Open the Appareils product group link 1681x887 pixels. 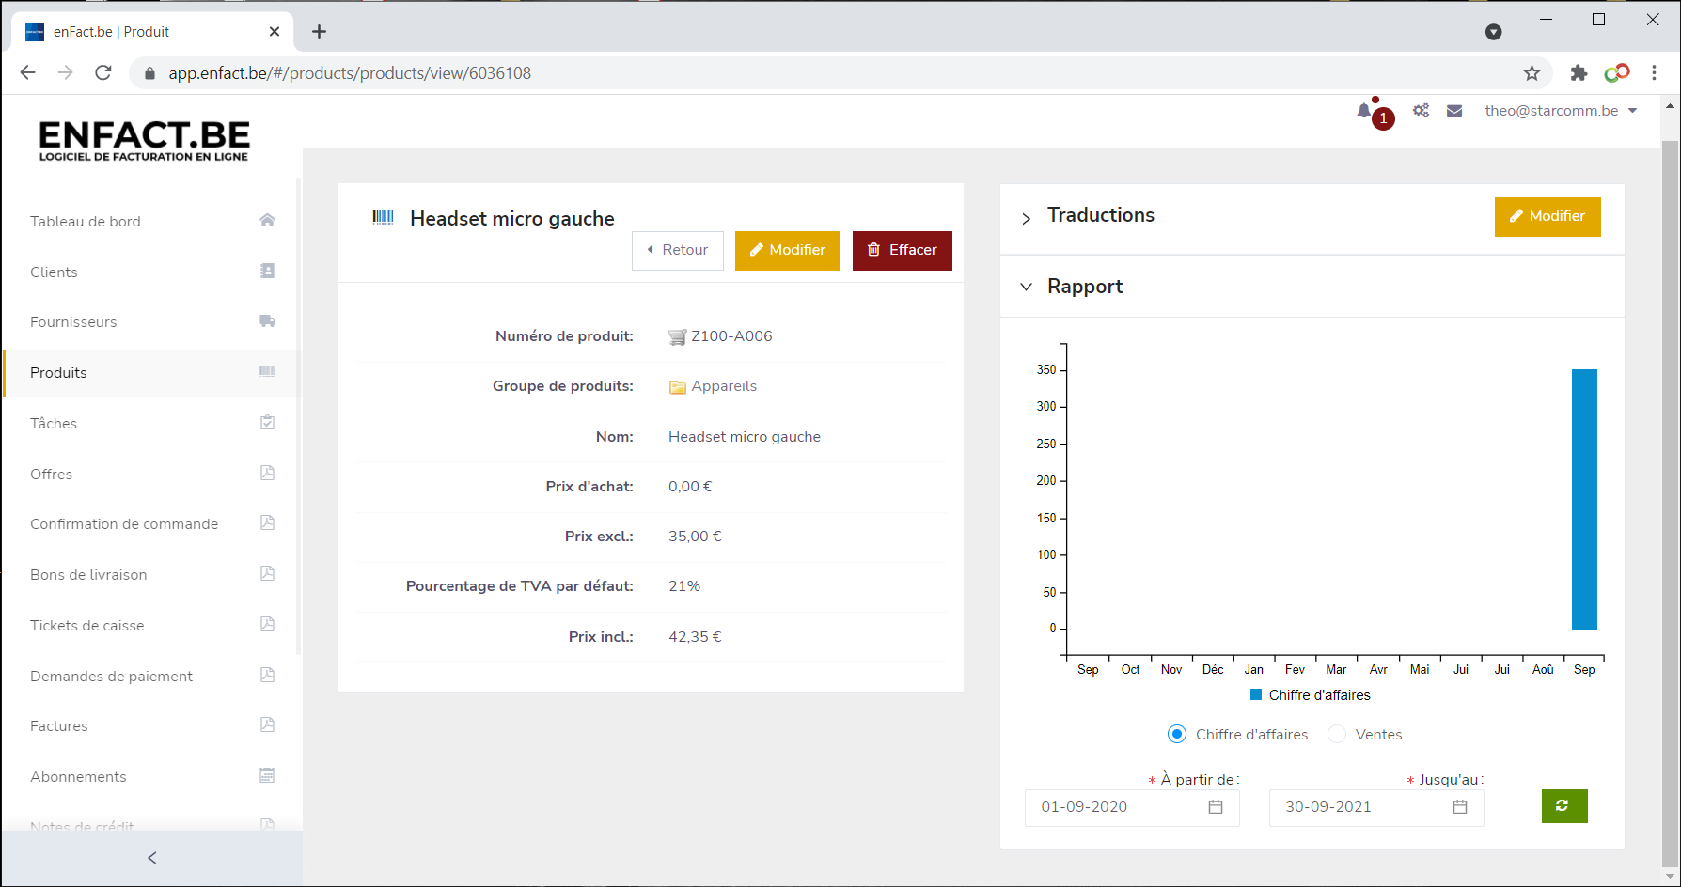[x=724, y=386]
